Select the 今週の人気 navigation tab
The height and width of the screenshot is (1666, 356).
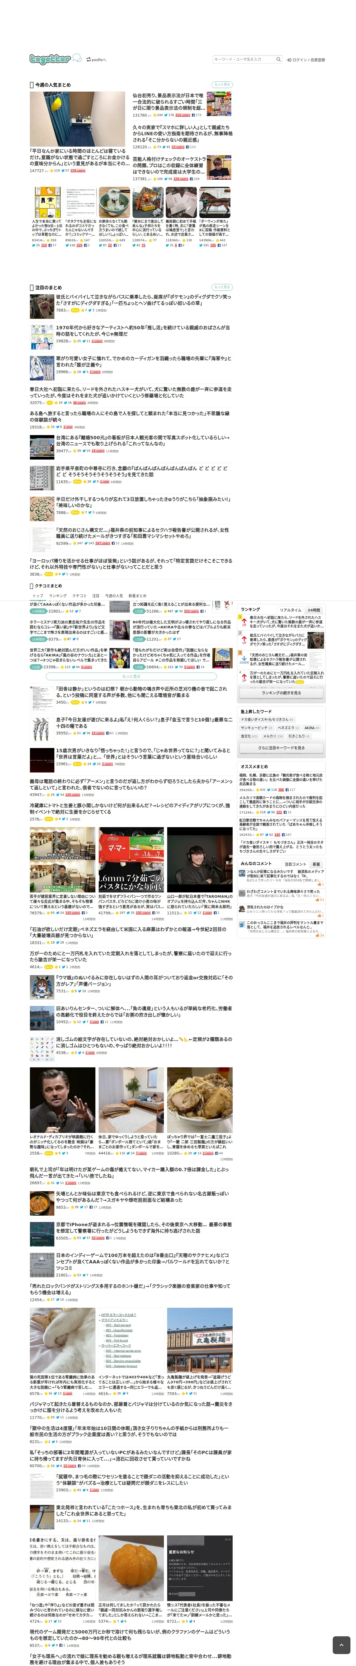tap(114, 596)
